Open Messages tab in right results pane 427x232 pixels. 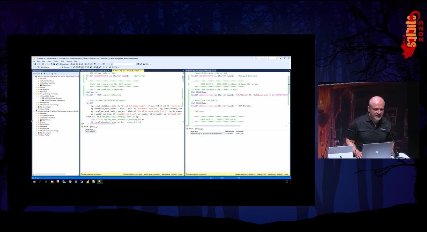pos(199,129)
